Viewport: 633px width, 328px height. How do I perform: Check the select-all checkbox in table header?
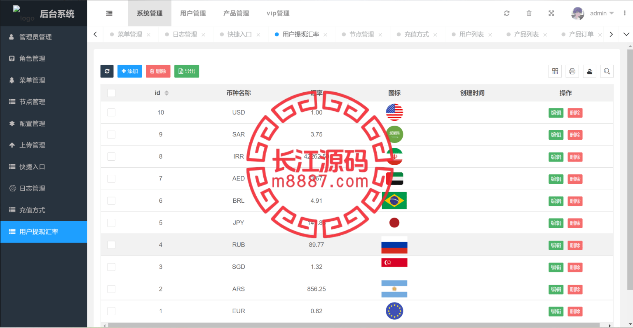point(111,93)
